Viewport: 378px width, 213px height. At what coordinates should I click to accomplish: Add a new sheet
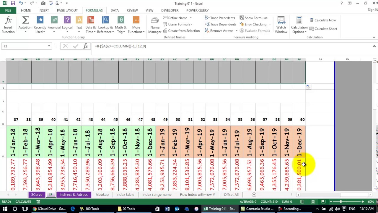[254, 195]
